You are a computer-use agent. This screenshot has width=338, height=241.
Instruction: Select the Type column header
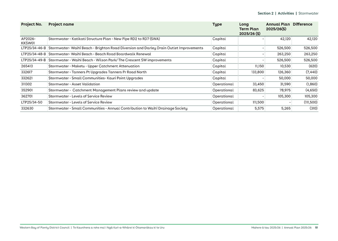click(217, 24)
